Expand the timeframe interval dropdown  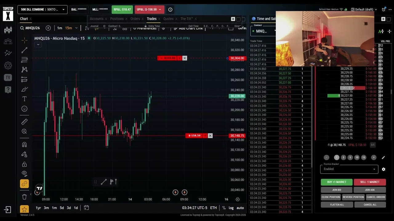pos(76,28)
